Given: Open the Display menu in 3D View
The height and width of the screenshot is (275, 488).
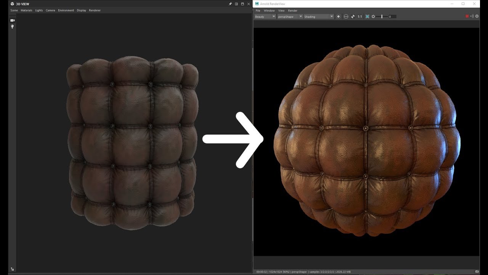Looking at the screenshot, I should pos(81,10).
